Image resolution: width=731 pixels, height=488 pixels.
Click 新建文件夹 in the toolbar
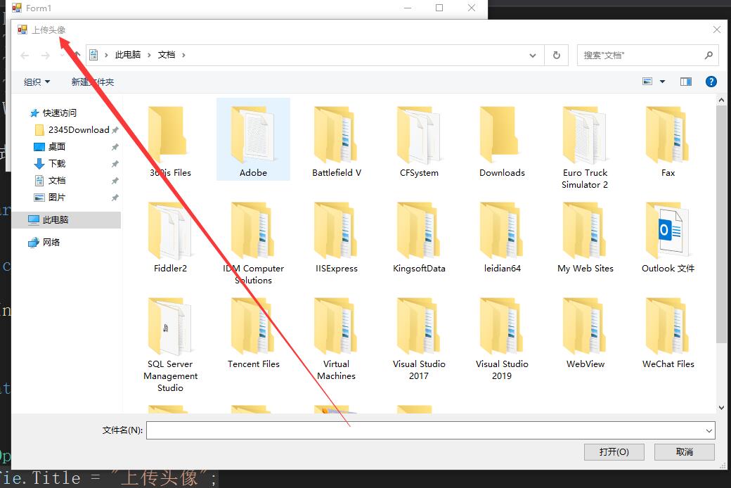tap(92, 82)
